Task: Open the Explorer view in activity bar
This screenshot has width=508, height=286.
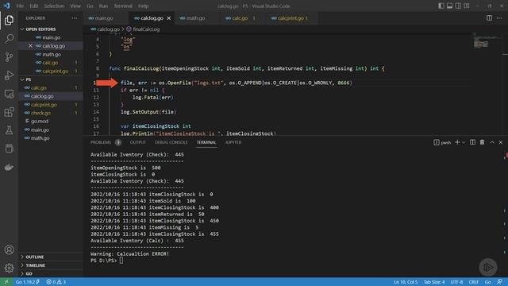Action: tap(9, 20)
